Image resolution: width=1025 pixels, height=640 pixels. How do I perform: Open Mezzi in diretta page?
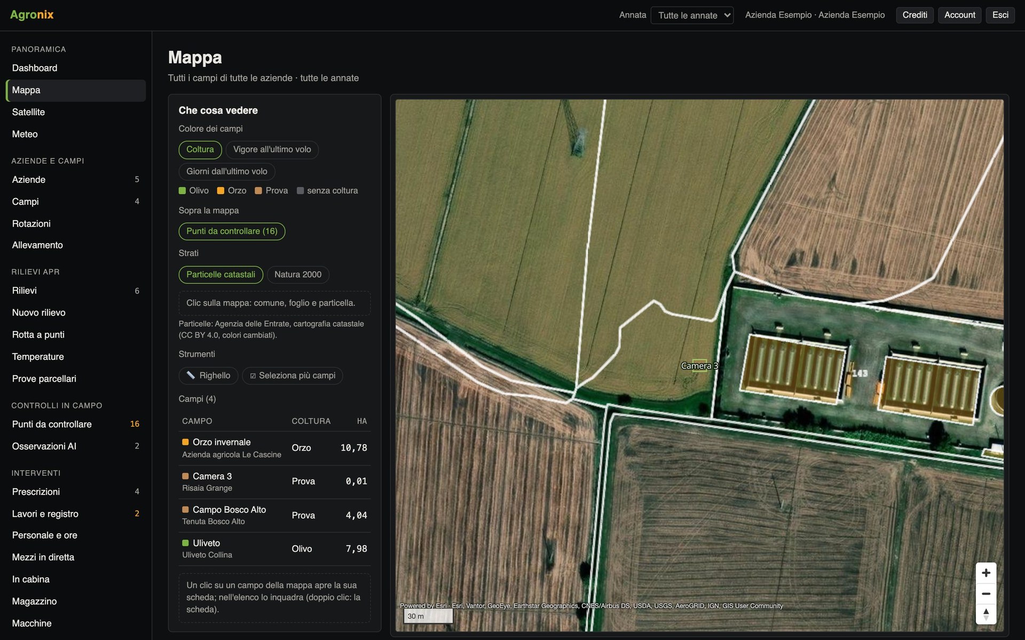pos(76,557)
